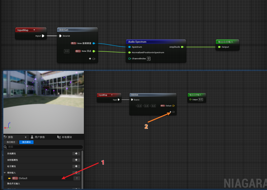Click the ChannelIndex 0 value field
The image size is (267, 190).
click(x=149, y=59)
